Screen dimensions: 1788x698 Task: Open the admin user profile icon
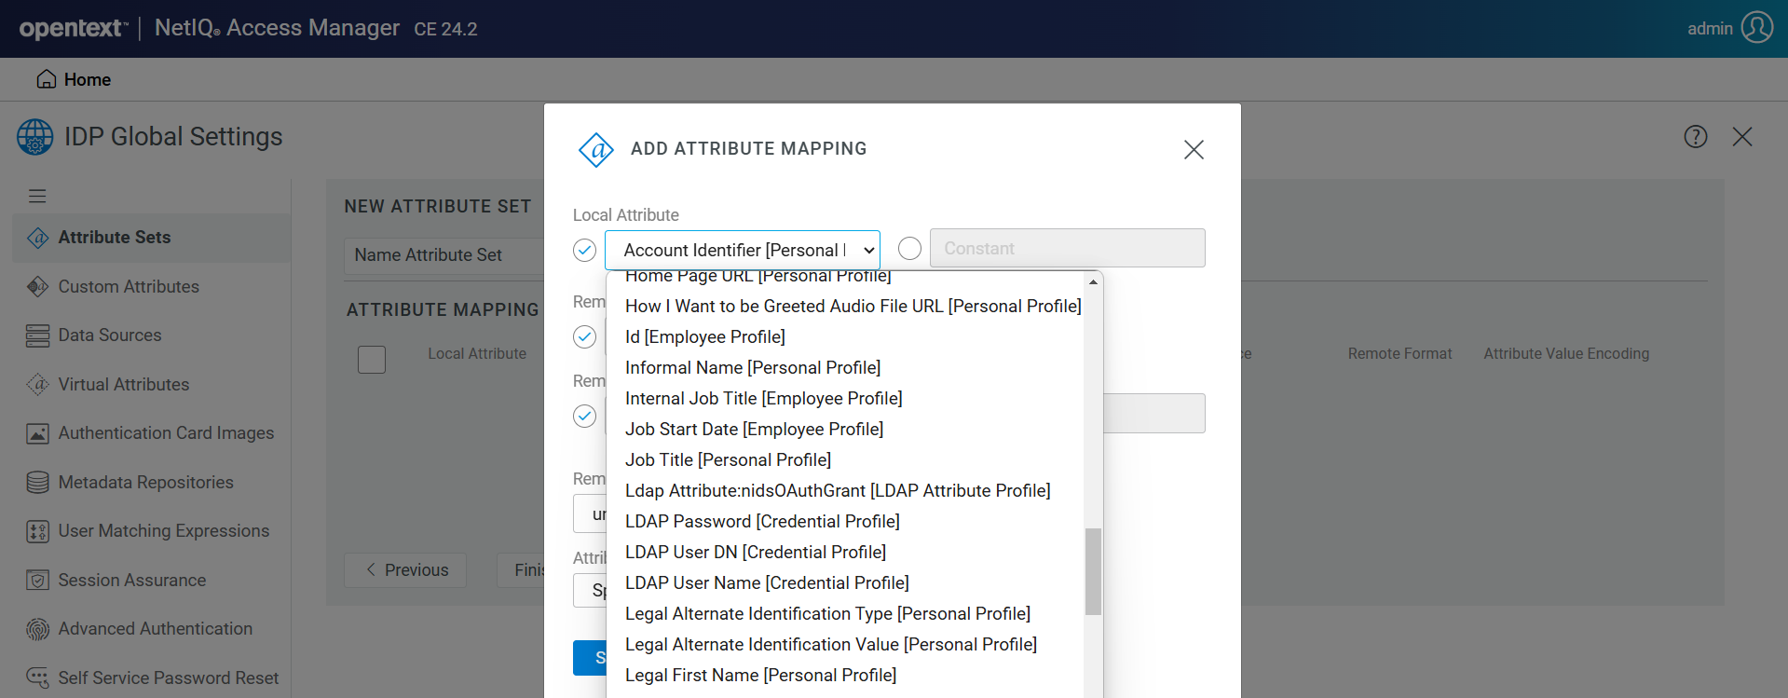click(1757, 28)
